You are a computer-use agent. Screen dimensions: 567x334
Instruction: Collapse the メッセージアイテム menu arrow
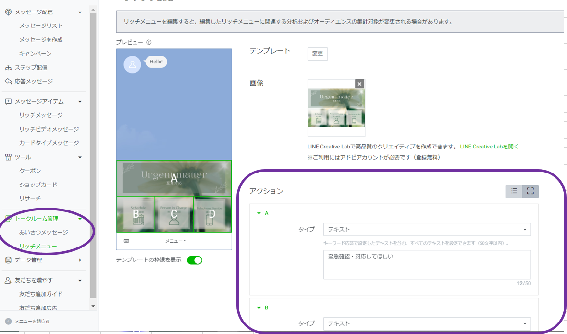(x=80, y=102)
